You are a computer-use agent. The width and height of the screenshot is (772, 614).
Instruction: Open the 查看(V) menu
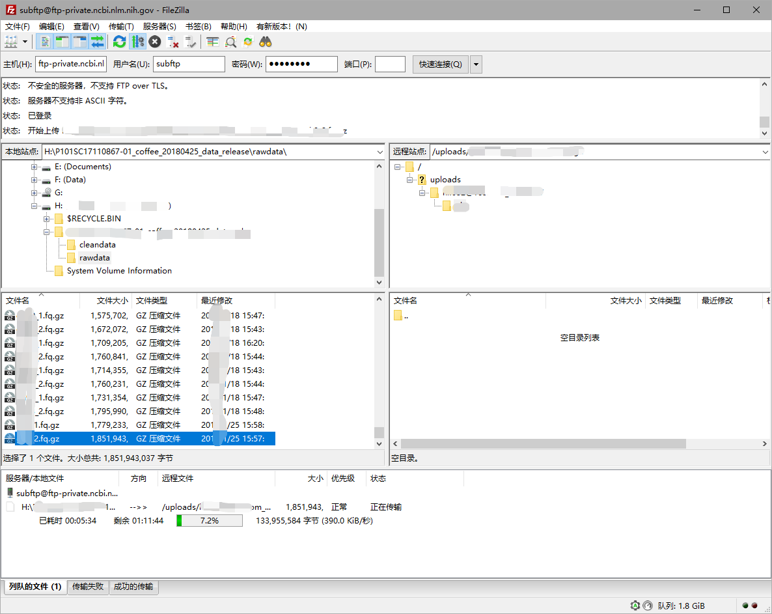pos(86,27)
